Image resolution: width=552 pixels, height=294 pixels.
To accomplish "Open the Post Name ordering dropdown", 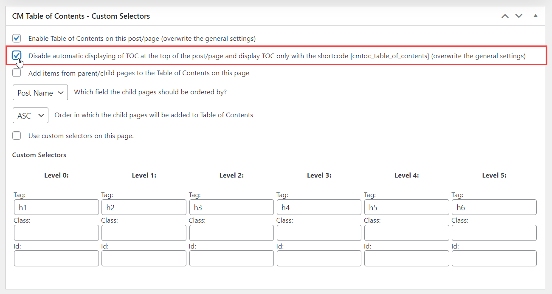I will coord(40,93).
